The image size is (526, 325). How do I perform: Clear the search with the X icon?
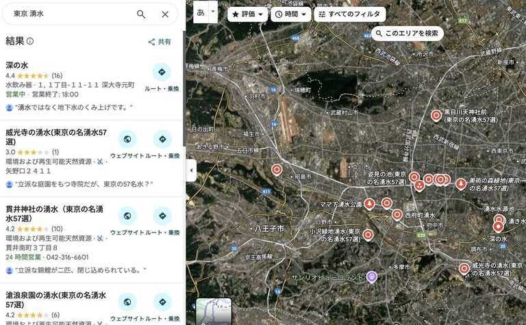click(165, 14)
